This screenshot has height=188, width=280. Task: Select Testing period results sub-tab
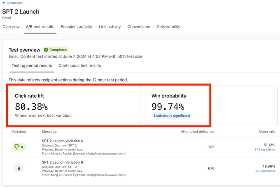(x=32, y=65)
